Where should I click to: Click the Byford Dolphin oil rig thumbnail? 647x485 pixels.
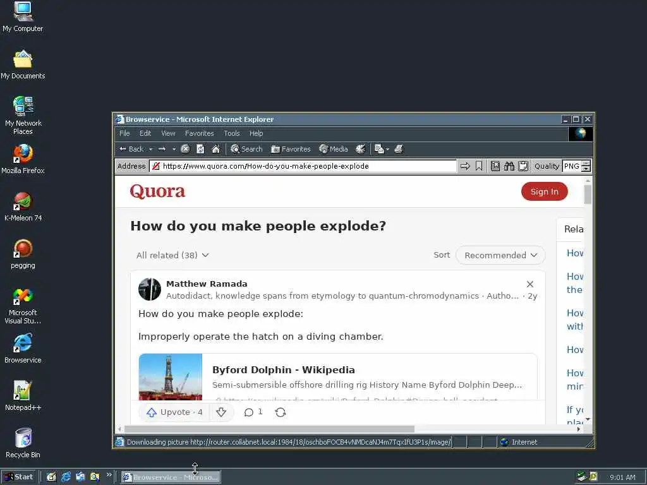point(171,377)
